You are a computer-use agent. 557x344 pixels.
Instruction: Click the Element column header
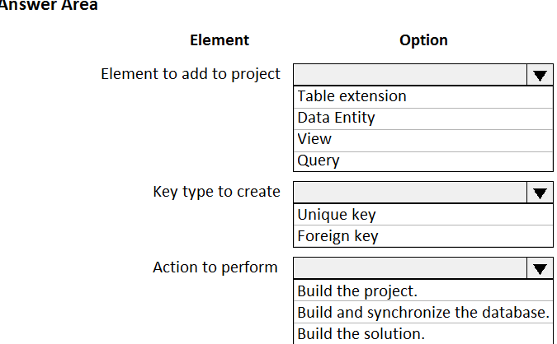click(219, 40)
